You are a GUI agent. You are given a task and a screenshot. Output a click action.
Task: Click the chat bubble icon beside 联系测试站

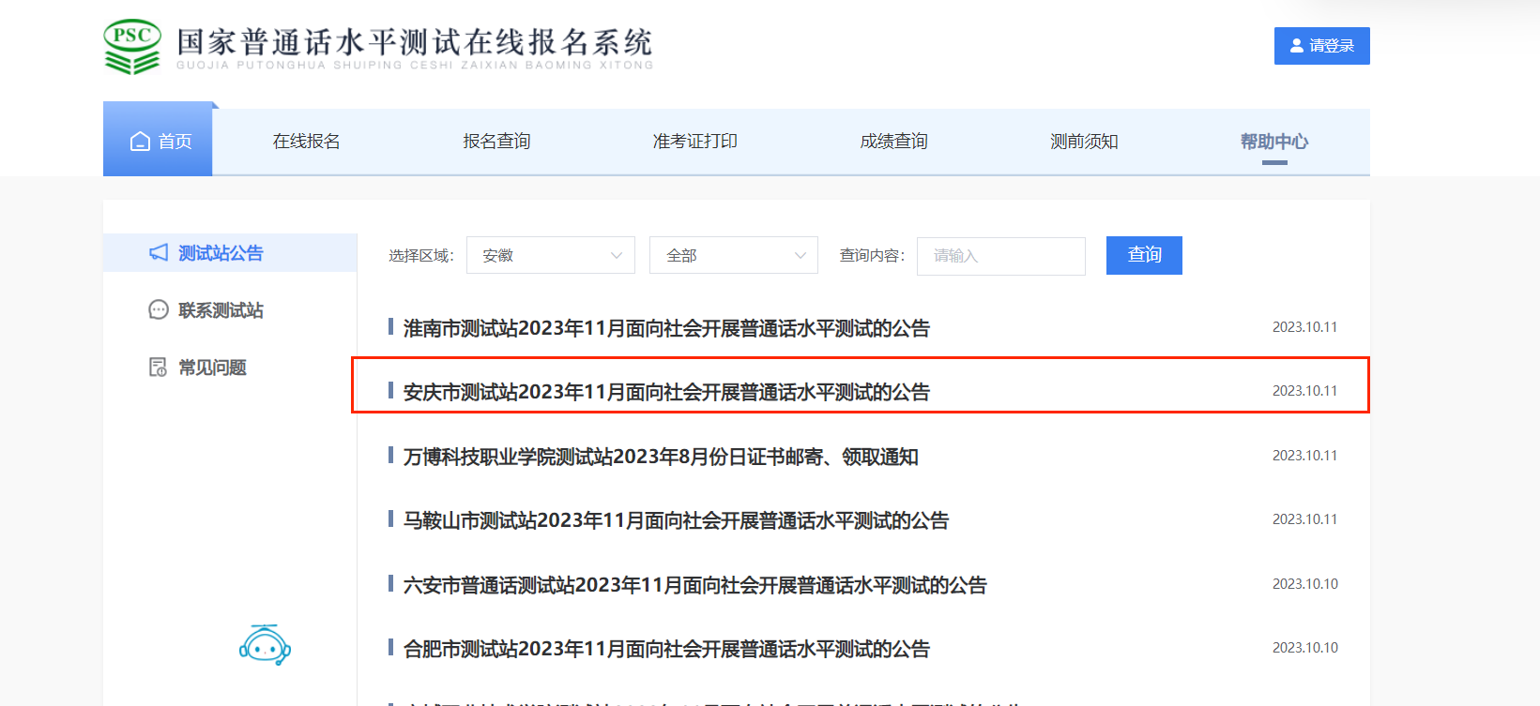[159, 310]
